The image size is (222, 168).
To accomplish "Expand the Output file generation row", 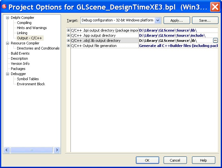I will click(x=68, y=45).
